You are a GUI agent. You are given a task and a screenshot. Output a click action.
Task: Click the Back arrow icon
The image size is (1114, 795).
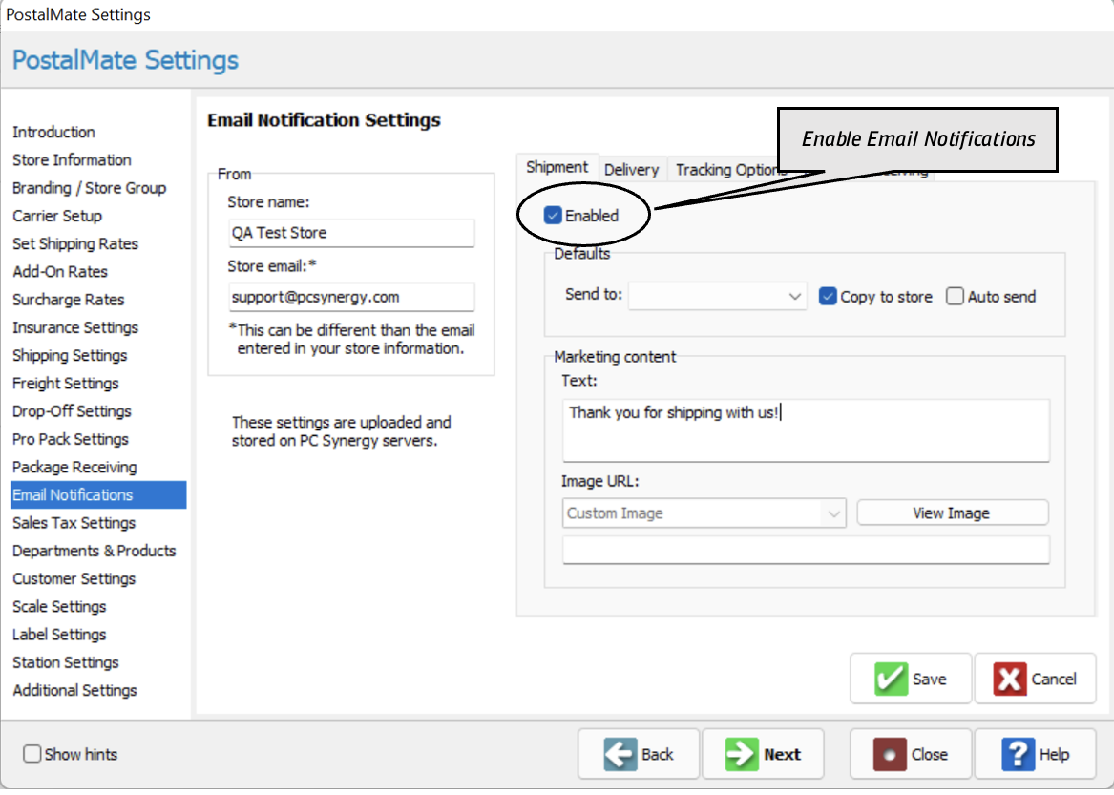pyautogui.click(x=620, y=753)
